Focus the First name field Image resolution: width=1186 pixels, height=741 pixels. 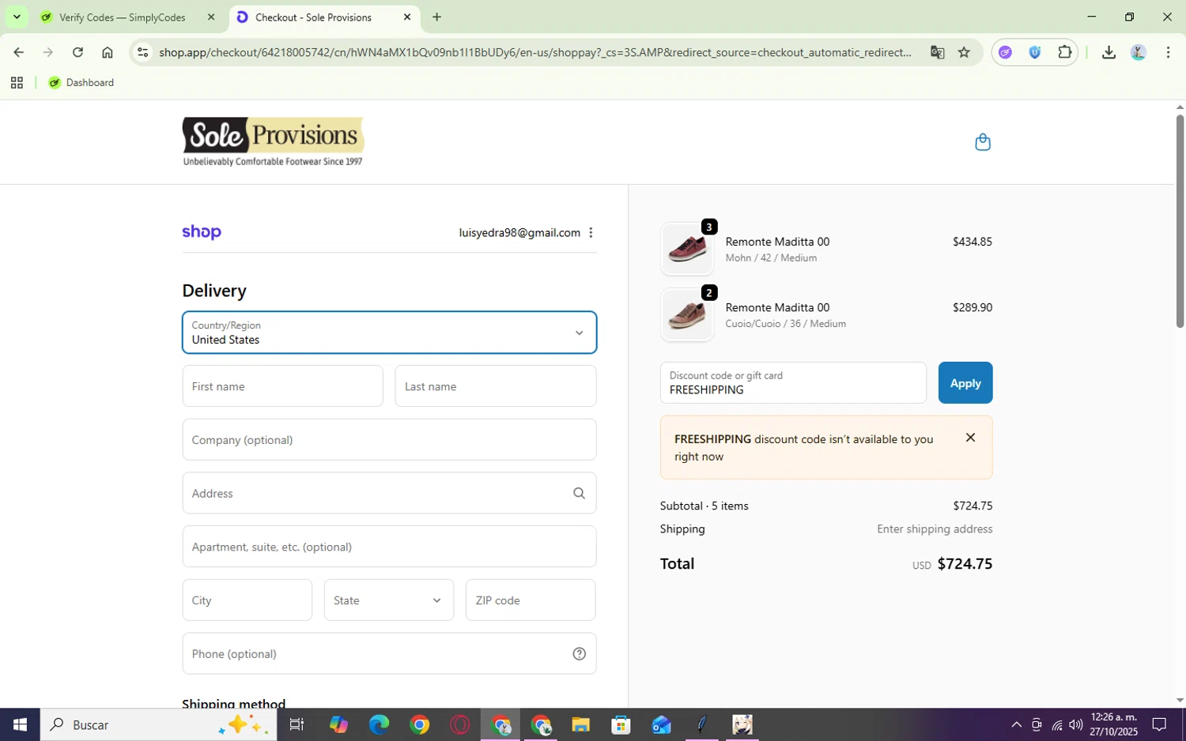pos(282,386)
